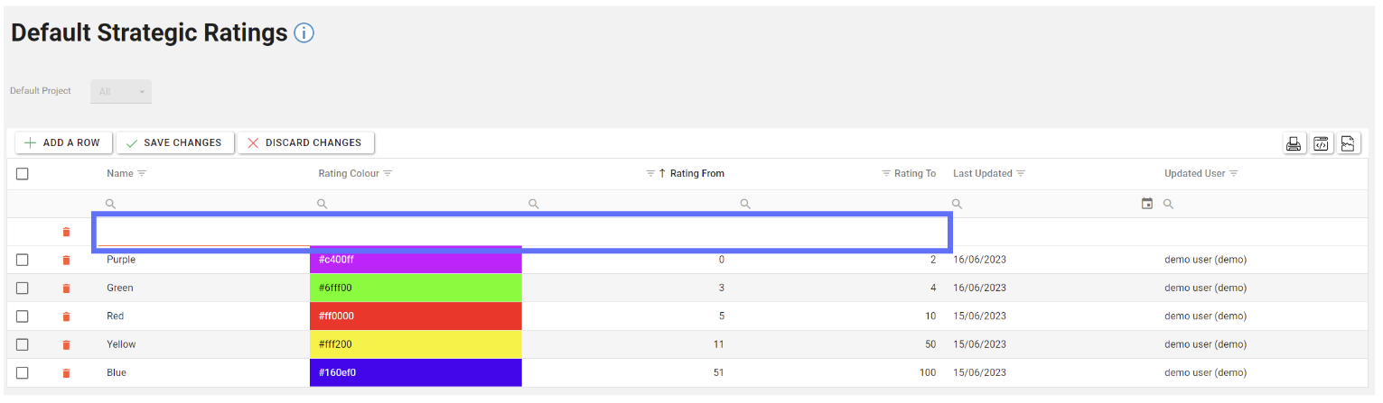Click the Save Changes button

click(x=174, y=142)
